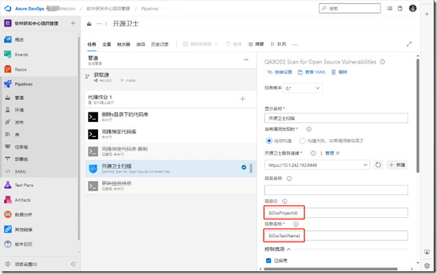Select the 构建失败 radio option

point(303,140)
